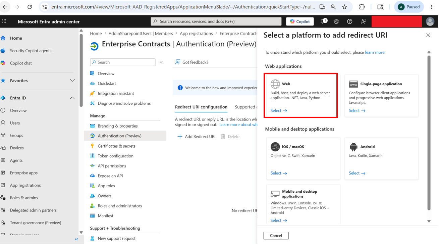This screenshot has height=245, width=439.
Task: Collapse the app resource menu
Action: click(x=161, y=62)
